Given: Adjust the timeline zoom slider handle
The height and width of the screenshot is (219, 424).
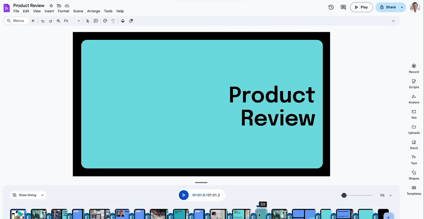Looking at the screenshot, I should [344, 195].
